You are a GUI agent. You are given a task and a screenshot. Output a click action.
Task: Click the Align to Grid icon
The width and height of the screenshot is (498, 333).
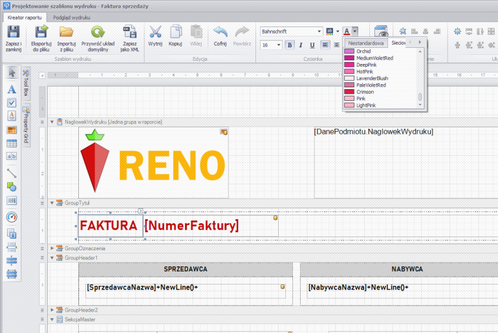click(x=403, y=31)
